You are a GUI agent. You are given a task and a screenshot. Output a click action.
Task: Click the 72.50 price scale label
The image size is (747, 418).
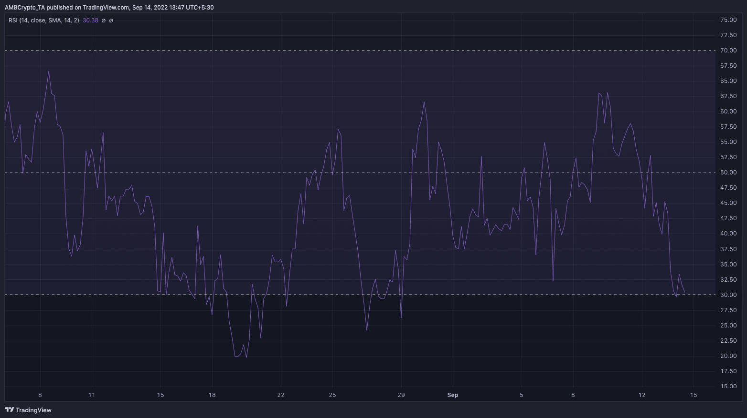(728, 35)
